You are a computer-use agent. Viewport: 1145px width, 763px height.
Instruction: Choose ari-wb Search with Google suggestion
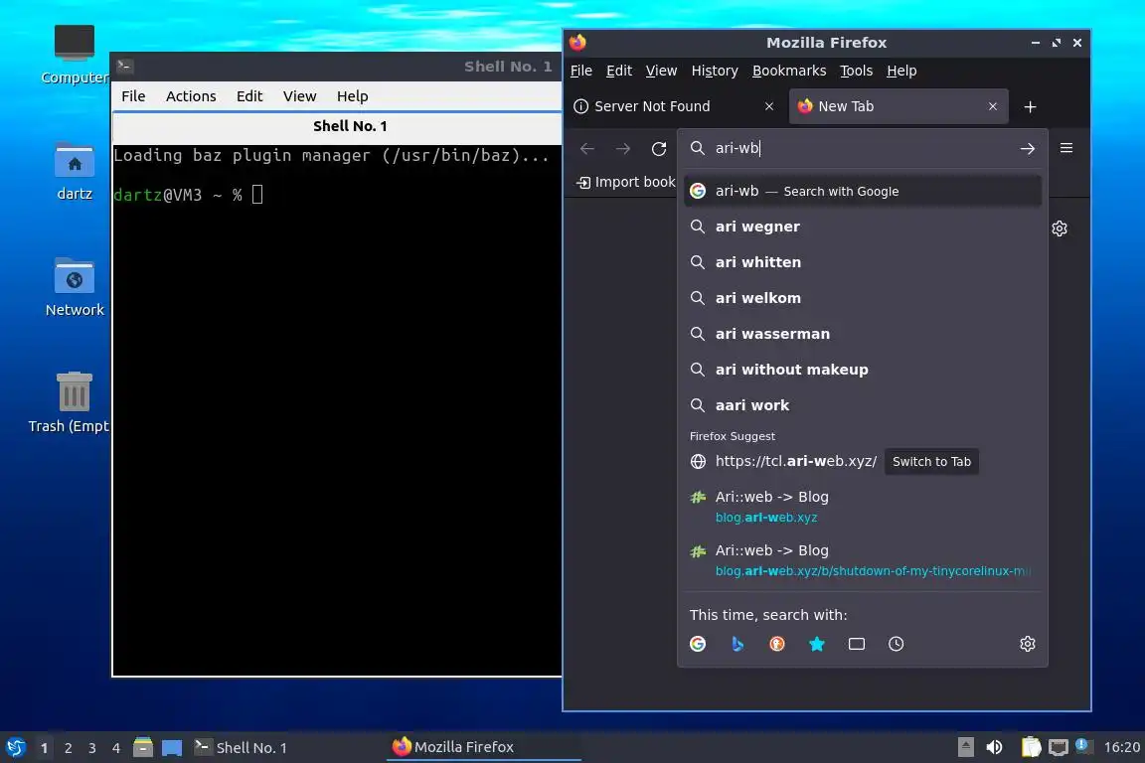tap(863, 192)
